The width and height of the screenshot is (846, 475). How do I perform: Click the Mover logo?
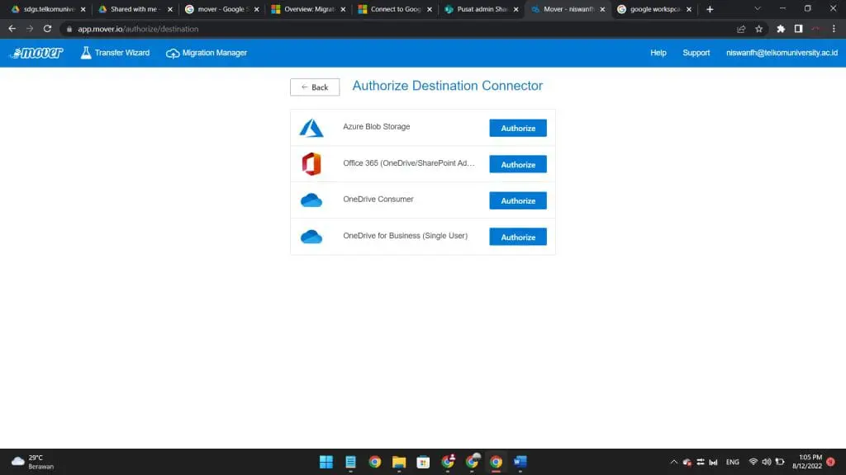pyautogui.click(x=36, y=53)
